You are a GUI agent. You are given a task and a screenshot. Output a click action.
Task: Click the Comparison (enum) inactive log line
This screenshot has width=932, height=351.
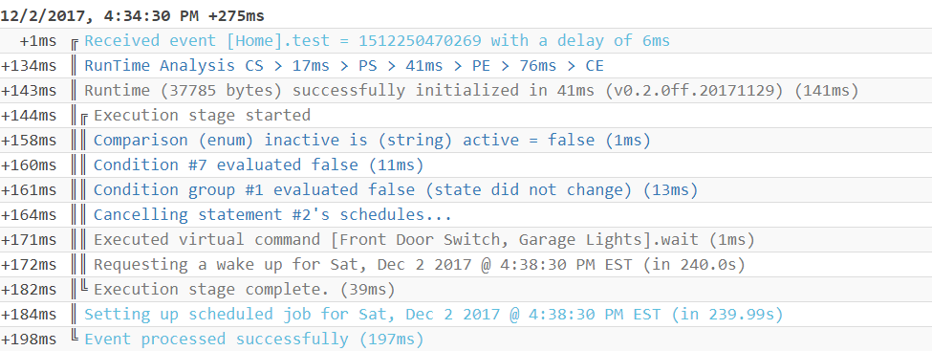click(x=372, y=141)
